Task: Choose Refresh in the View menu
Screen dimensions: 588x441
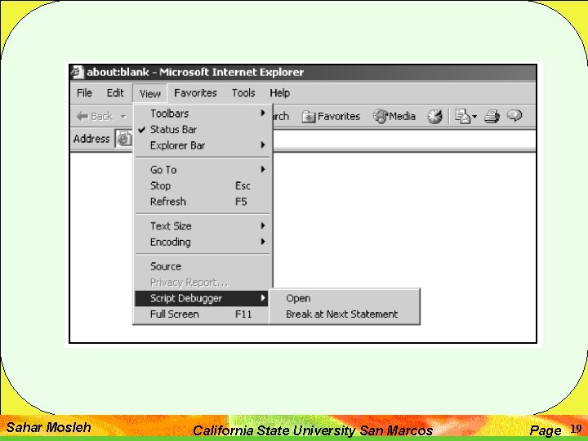Action: click(x=203, y=202)
